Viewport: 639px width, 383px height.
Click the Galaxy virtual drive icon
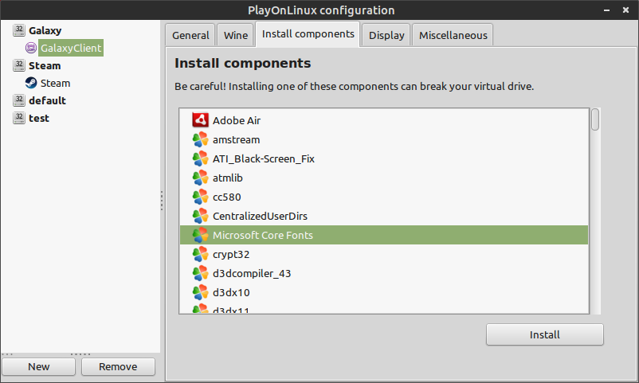[x=19, y=30]
